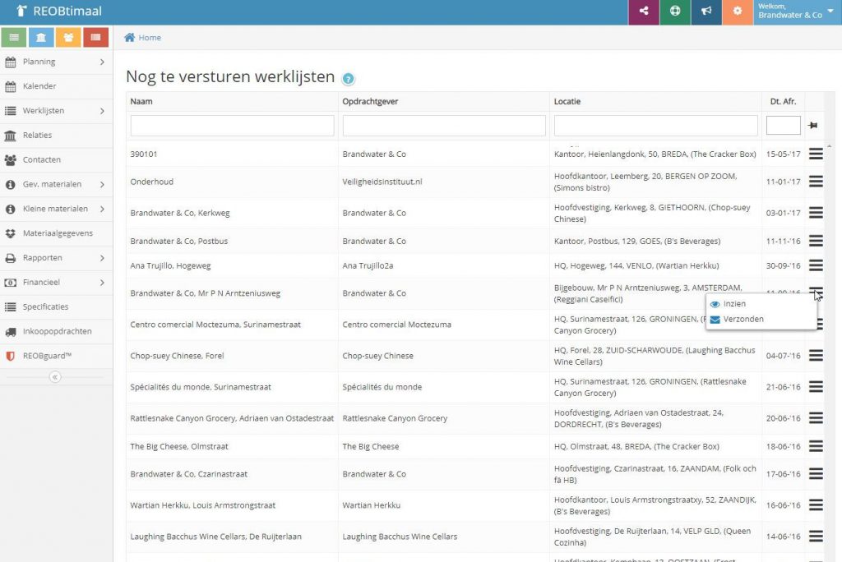Click the Naam filter input field
The image size is (842, 562).
[232, 126]
